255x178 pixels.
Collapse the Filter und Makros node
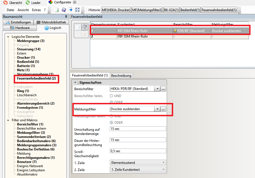click(x=8, y=120)
